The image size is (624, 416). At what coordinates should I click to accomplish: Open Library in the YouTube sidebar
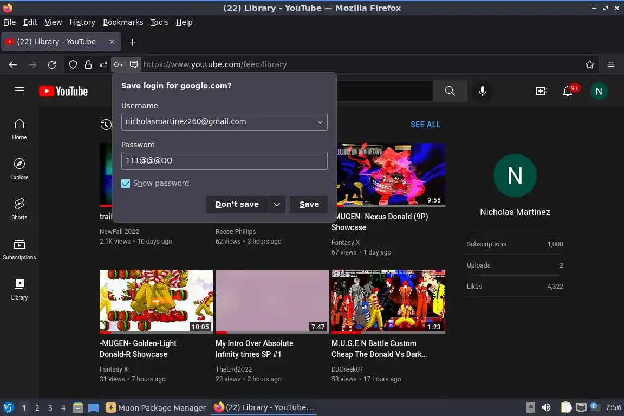pos(19,289)
